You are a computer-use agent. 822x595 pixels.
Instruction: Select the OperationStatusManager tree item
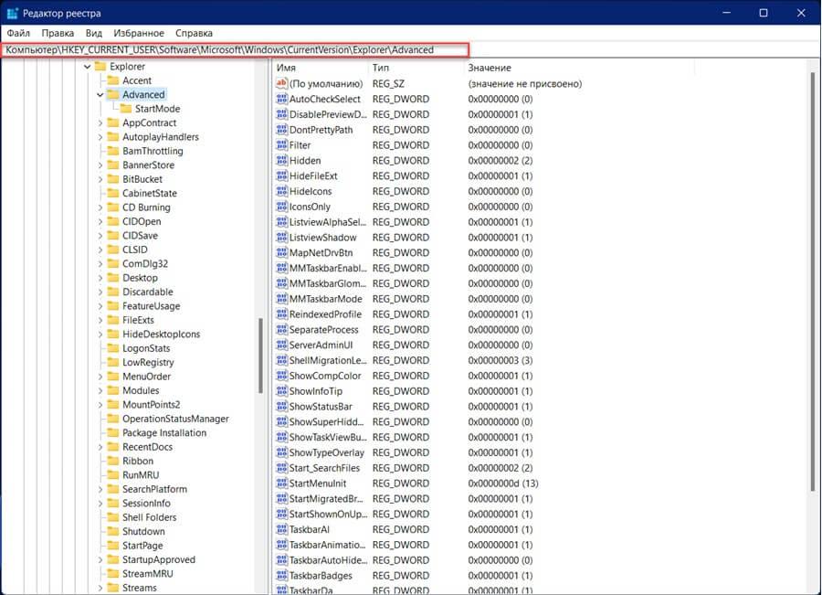tap(175, 419)
